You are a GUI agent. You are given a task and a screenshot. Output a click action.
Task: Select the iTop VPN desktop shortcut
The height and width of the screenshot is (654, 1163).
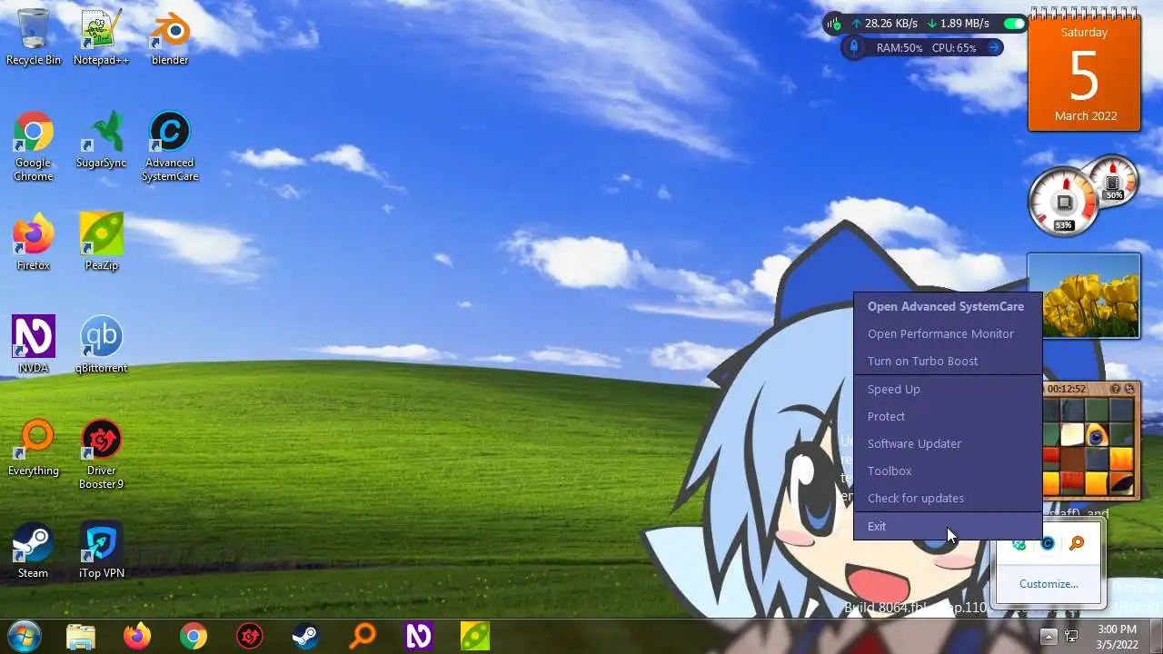pos(102,550)
